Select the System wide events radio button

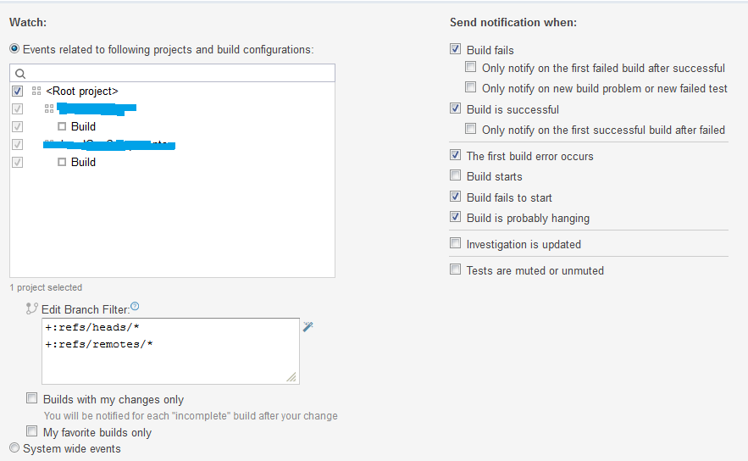(14, 448)
